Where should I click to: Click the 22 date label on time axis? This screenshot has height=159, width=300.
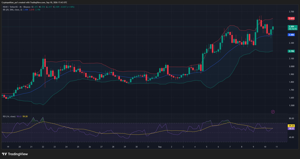pos(43,147)
